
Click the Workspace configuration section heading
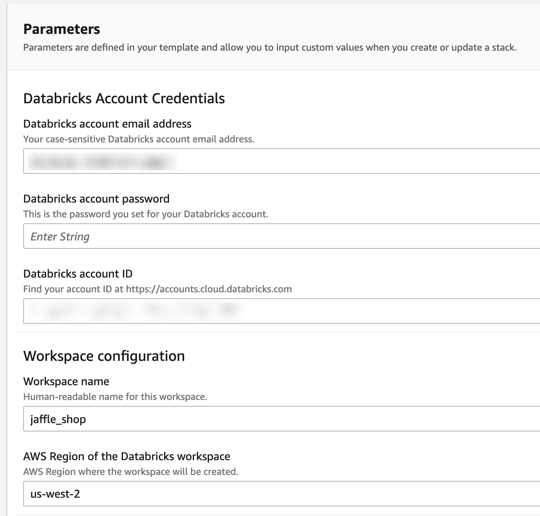[104, 355]
